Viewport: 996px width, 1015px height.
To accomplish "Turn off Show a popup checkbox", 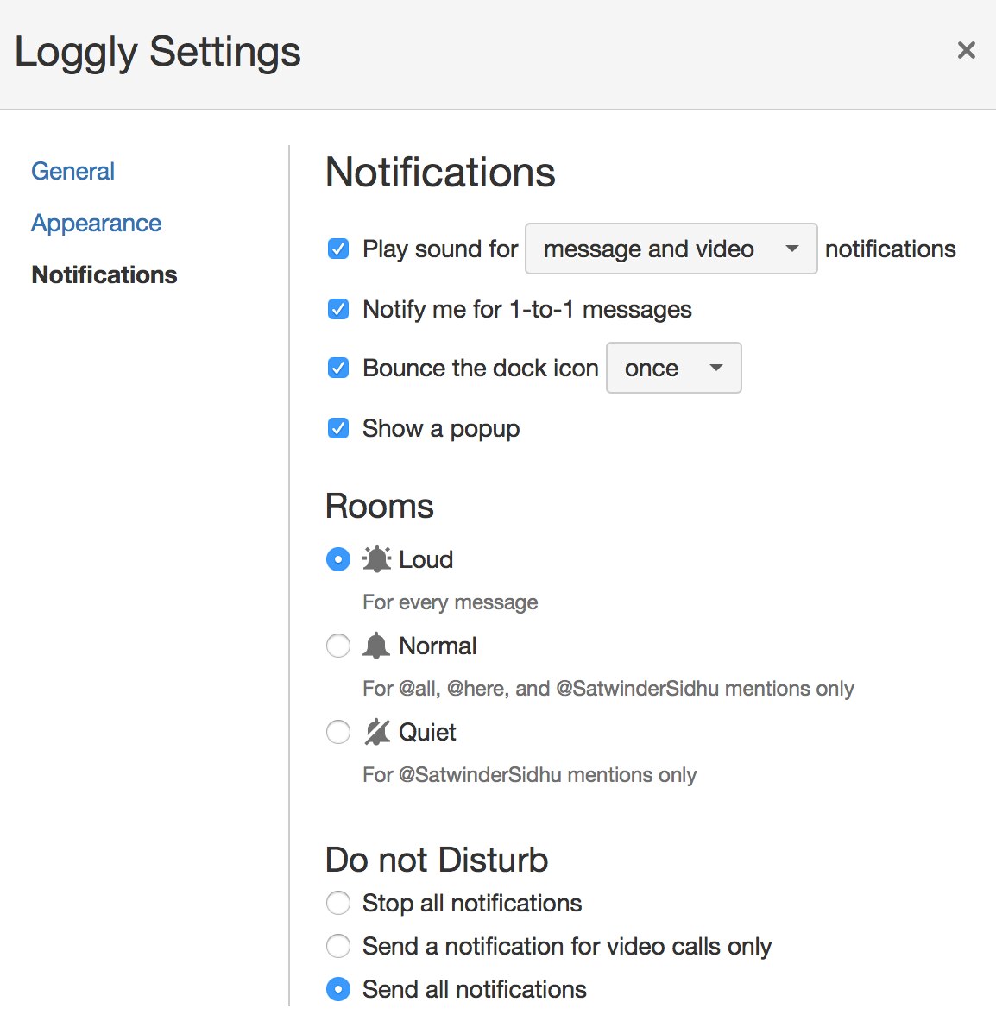I will tap(338, 429).
